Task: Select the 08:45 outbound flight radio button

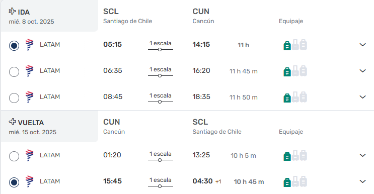Action: click(x=14, y=98)
